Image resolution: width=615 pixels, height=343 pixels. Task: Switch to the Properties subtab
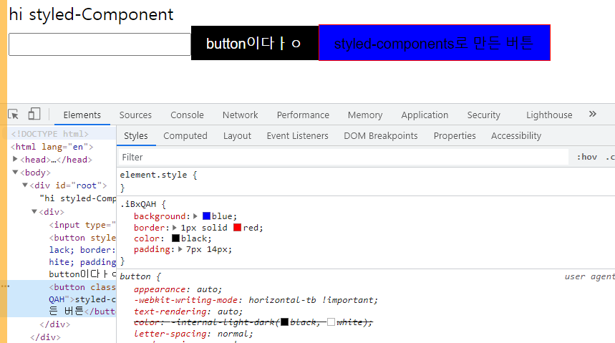(x=454, y=136)
